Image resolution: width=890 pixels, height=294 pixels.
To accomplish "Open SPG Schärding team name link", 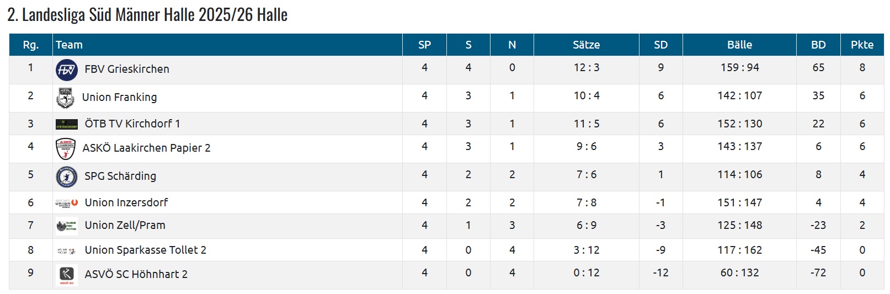I will [120, 177].
